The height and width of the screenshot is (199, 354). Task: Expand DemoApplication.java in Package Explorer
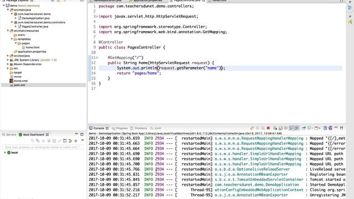pos(16,18)
